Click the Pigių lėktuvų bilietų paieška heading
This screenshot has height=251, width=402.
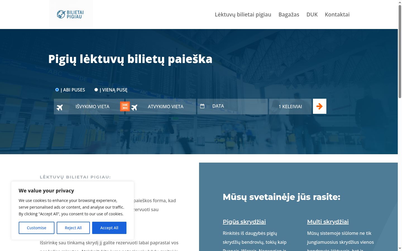[130, 59]
